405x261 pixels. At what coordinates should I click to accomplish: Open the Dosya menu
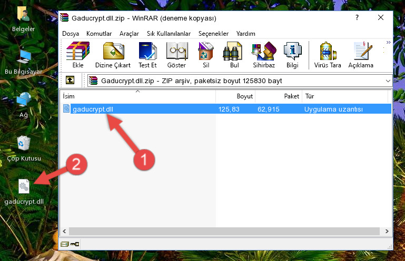pyautogui.click(x=71, y=34)
